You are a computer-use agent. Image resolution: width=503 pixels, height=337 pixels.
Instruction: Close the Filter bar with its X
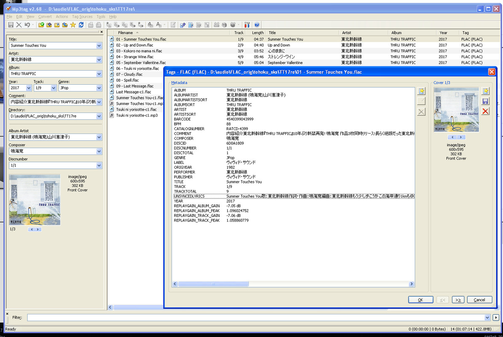click(x=7, y=314)
